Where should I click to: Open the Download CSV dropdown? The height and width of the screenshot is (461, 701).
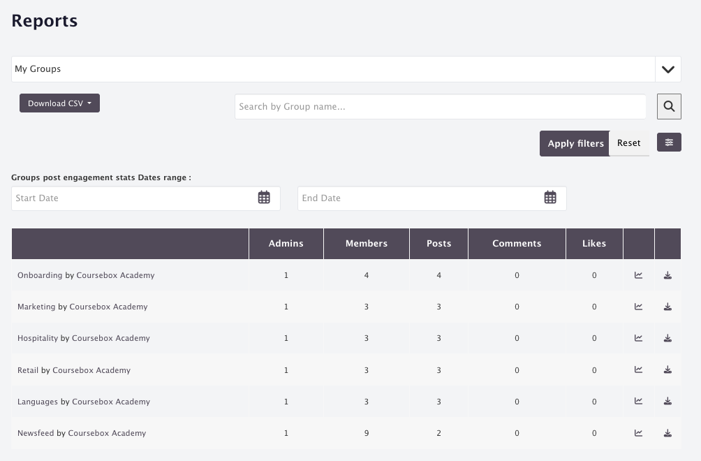coord(59,103)
